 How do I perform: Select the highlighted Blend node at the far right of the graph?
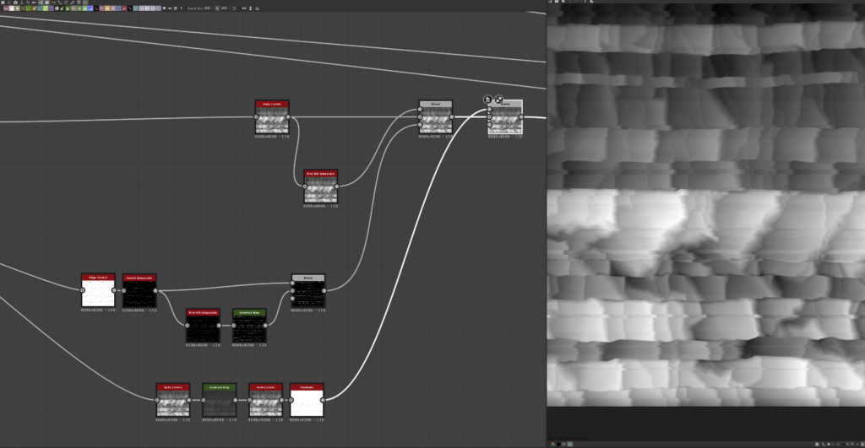(505, 117)
